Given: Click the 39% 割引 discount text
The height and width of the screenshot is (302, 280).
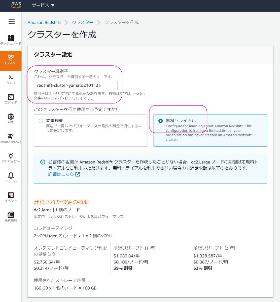Looking at the screenshot, I should point(123,268).
